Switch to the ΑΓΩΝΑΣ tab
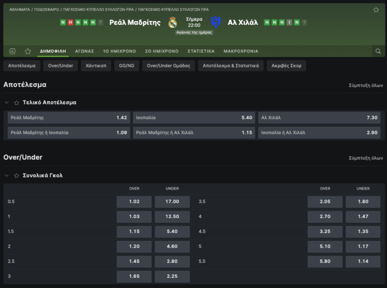 [84, 51]
